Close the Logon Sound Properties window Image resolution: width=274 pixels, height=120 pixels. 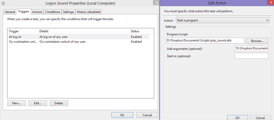tap(156, 3)
